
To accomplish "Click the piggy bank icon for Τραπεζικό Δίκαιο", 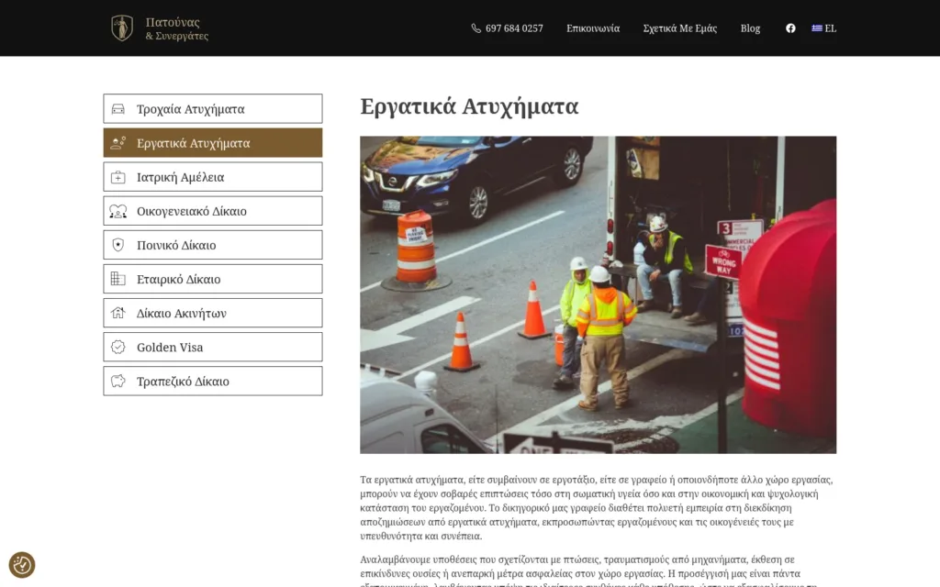I will tap(117, 382).
